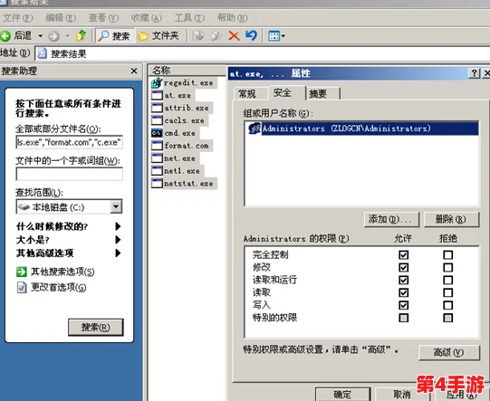Select regedit.exe icon in results list

pyautogui.click(x=157, y=82)
